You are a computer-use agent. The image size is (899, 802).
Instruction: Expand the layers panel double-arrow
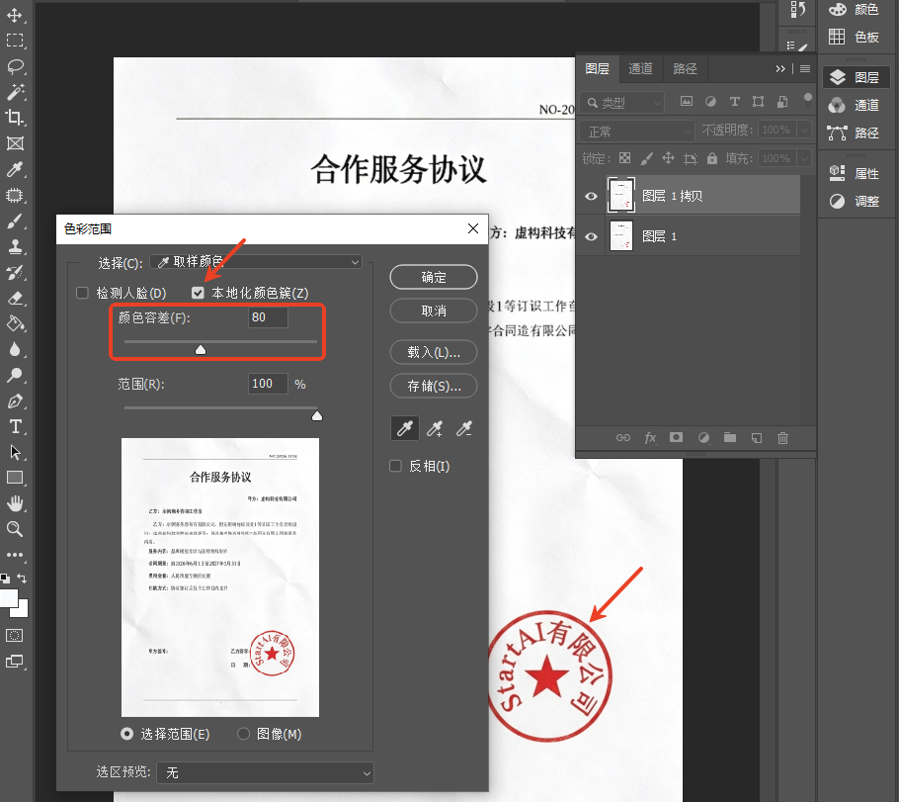point(780,69)
